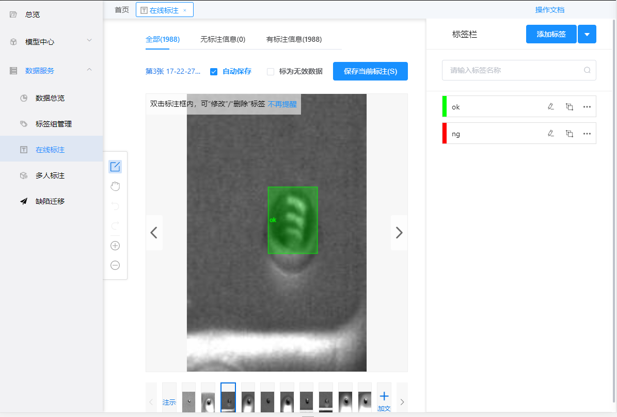Image resolution: width=617 pixels, height=417 pixels.
Task: Check the 标为无效数据 checkbox
Action: 271,72
